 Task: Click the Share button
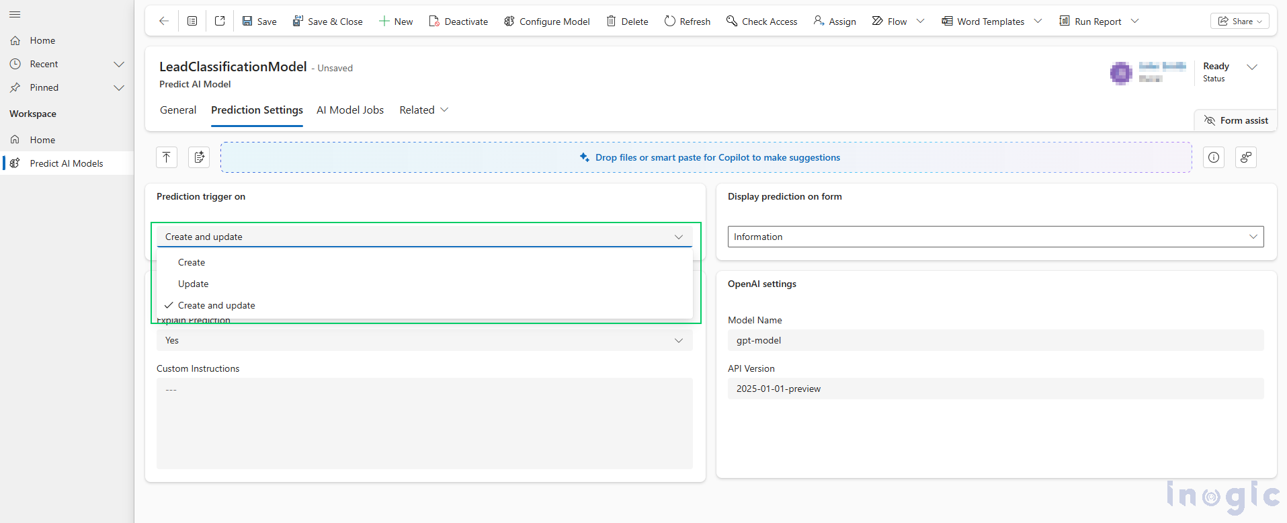(1240, 21)
